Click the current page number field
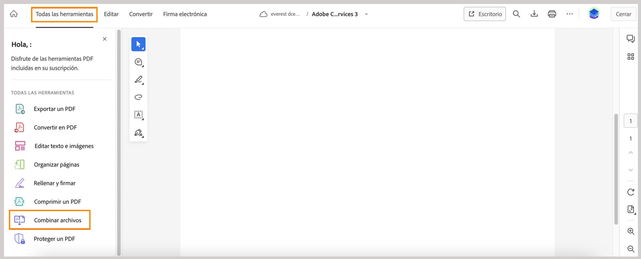The height and width of the screenshot is (259, 641). [x=631, y=121]
